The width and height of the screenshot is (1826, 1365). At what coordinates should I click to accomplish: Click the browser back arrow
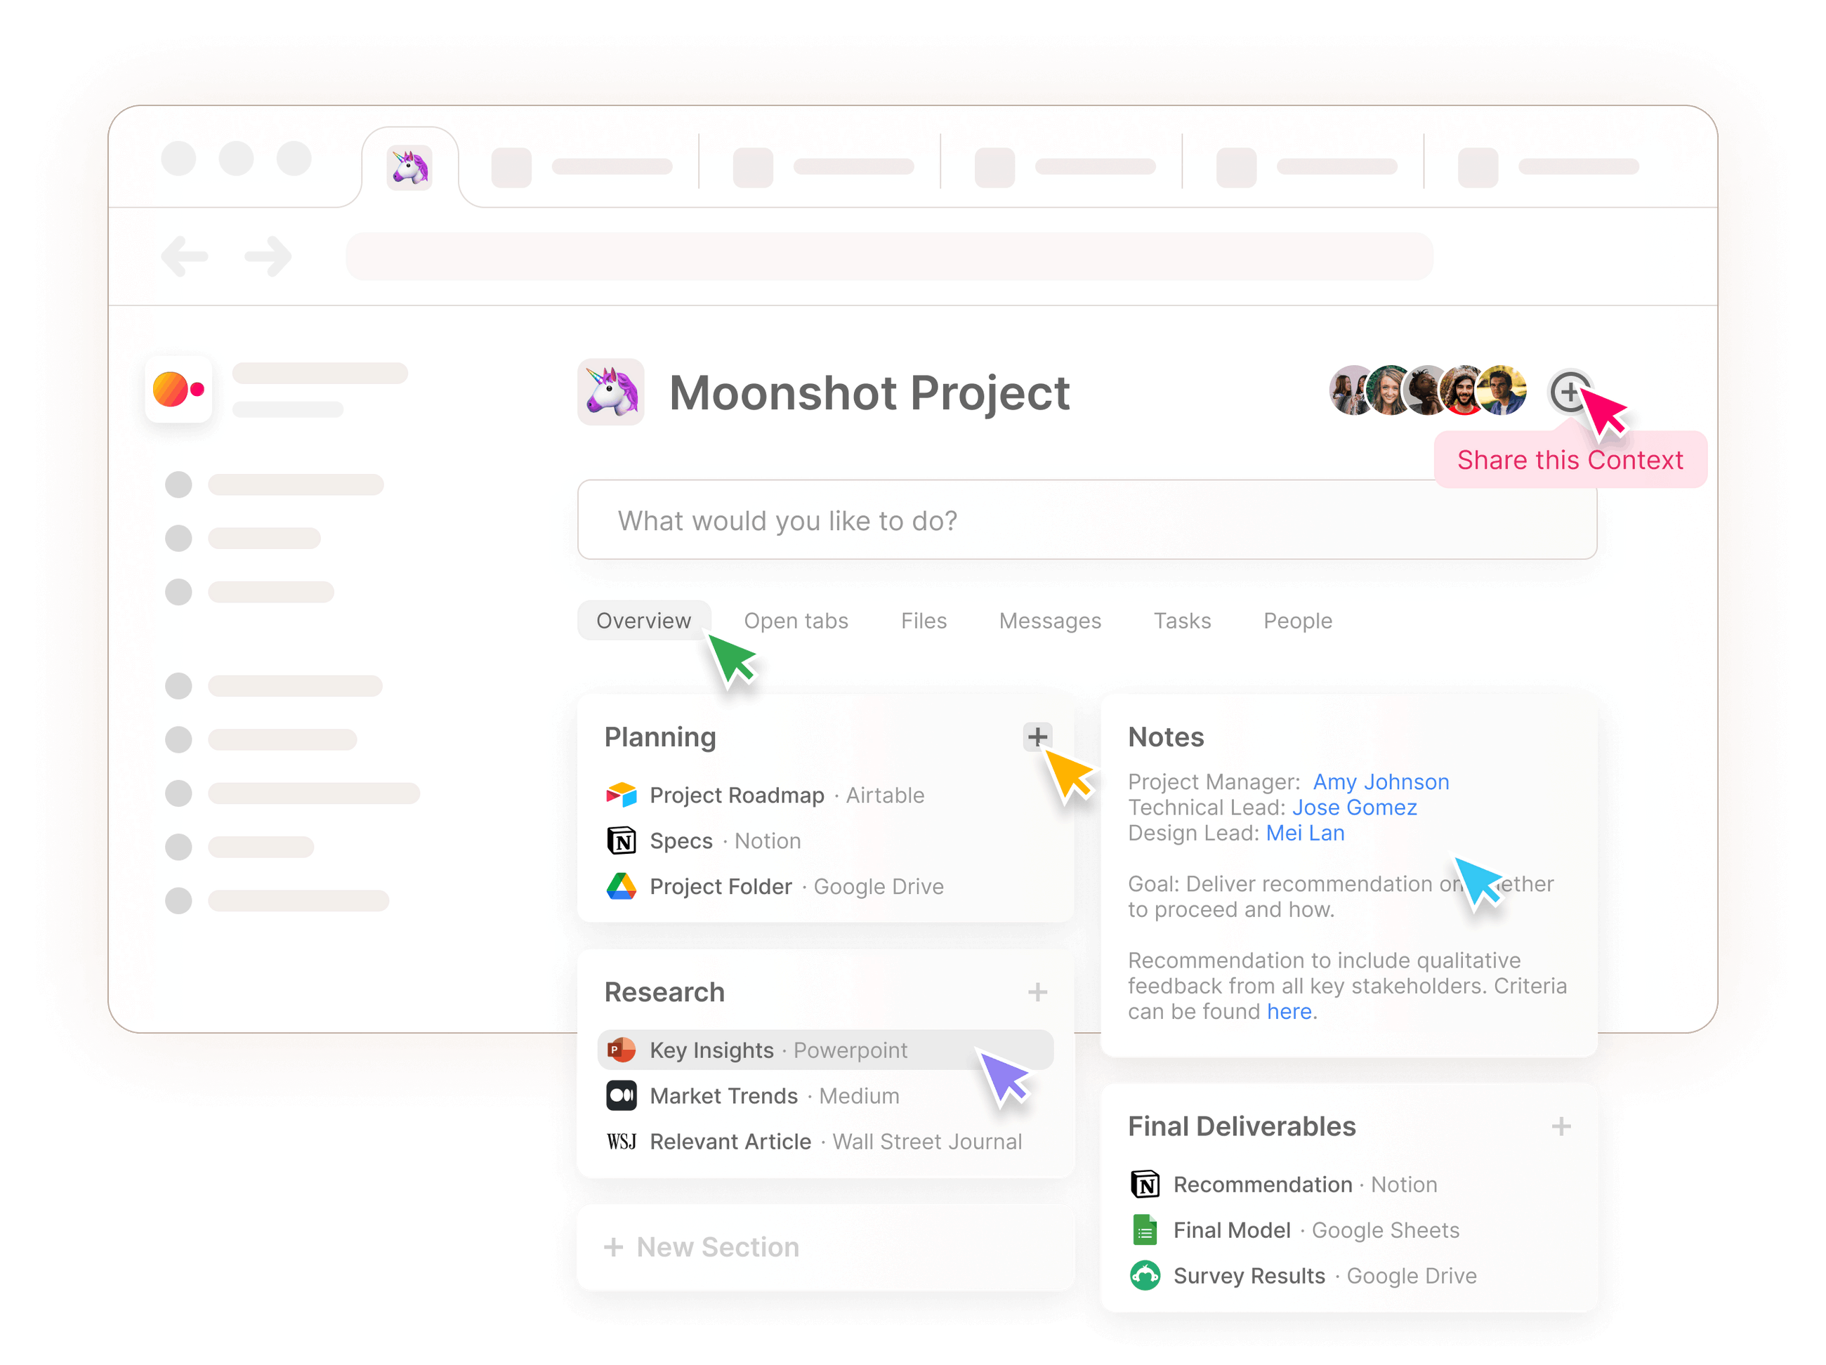click(x=185, y=256)
